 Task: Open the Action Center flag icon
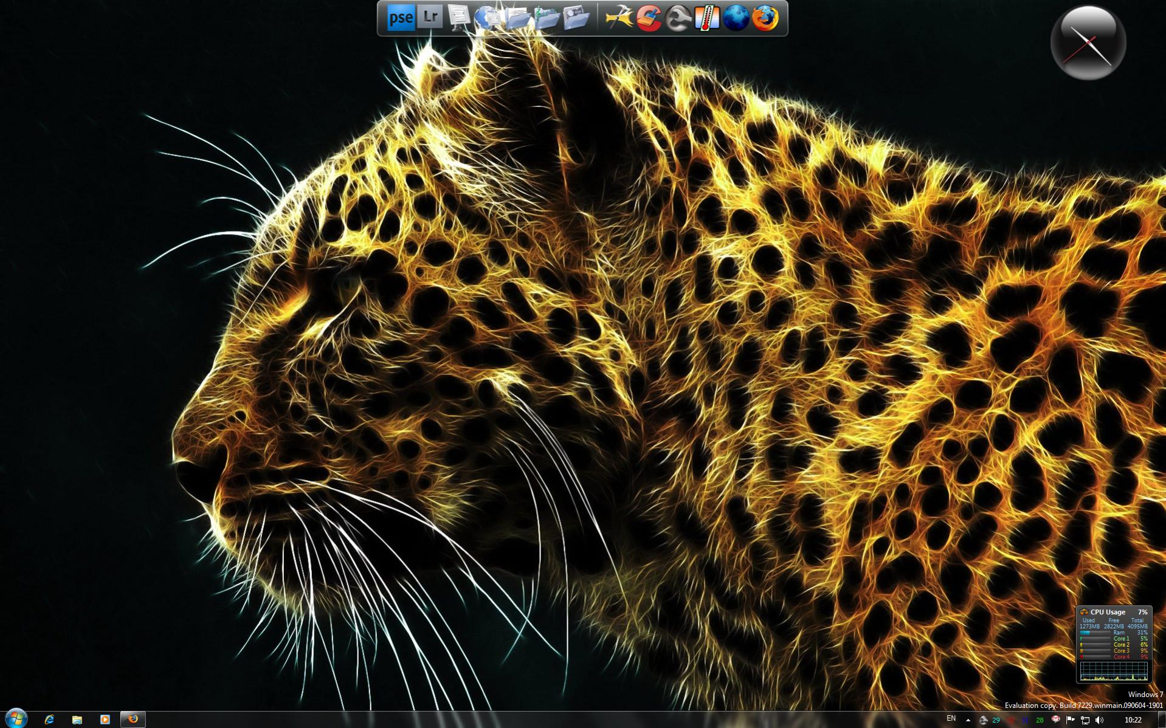tap(1071, 720)
